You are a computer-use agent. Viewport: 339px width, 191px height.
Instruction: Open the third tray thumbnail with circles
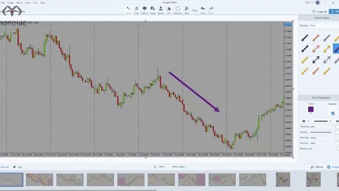pos(70,179)
